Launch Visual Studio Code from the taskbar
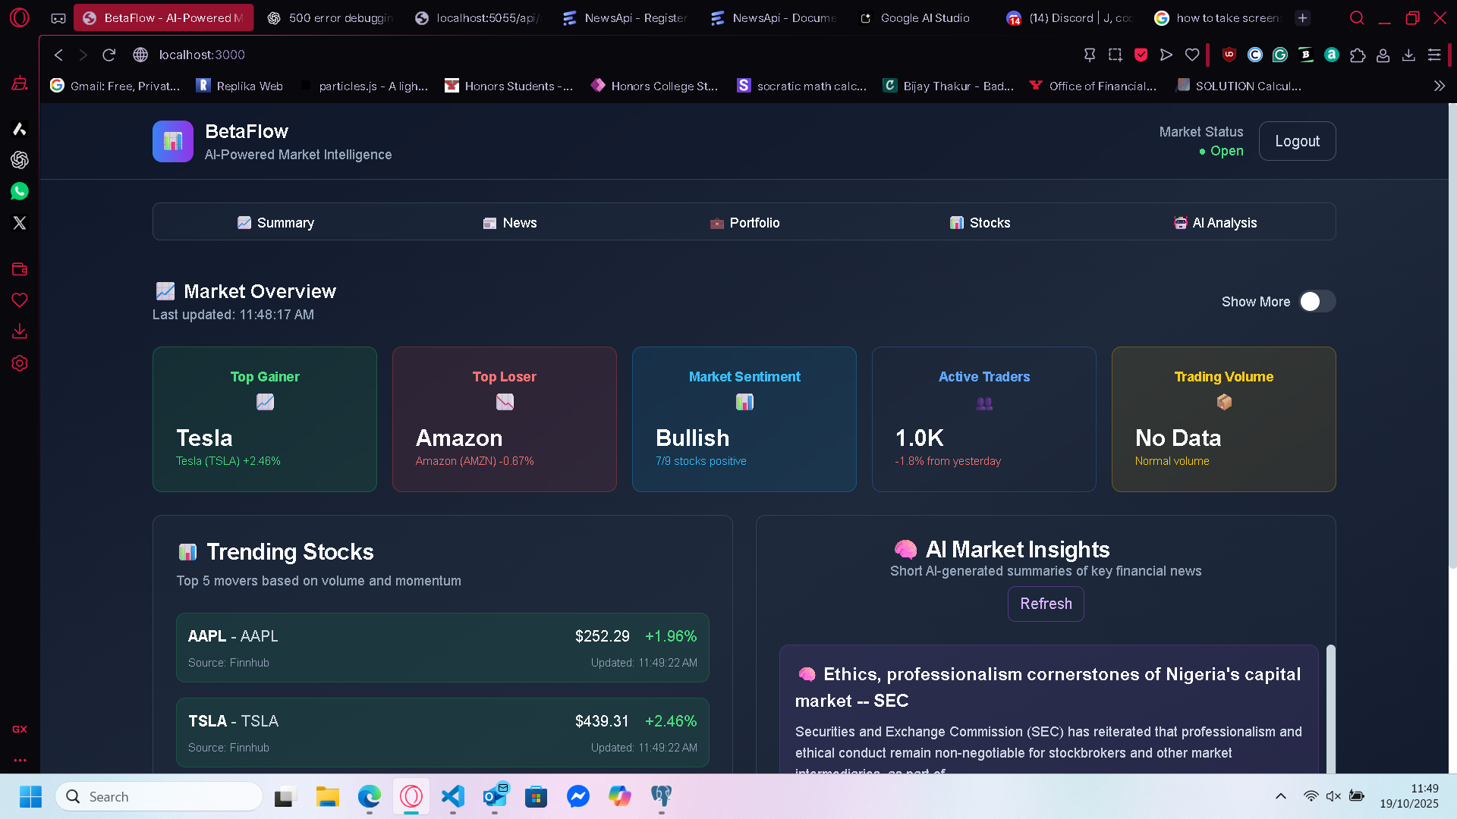The image size is (1457, 819). pyautogui.click(x=453, y=796)
